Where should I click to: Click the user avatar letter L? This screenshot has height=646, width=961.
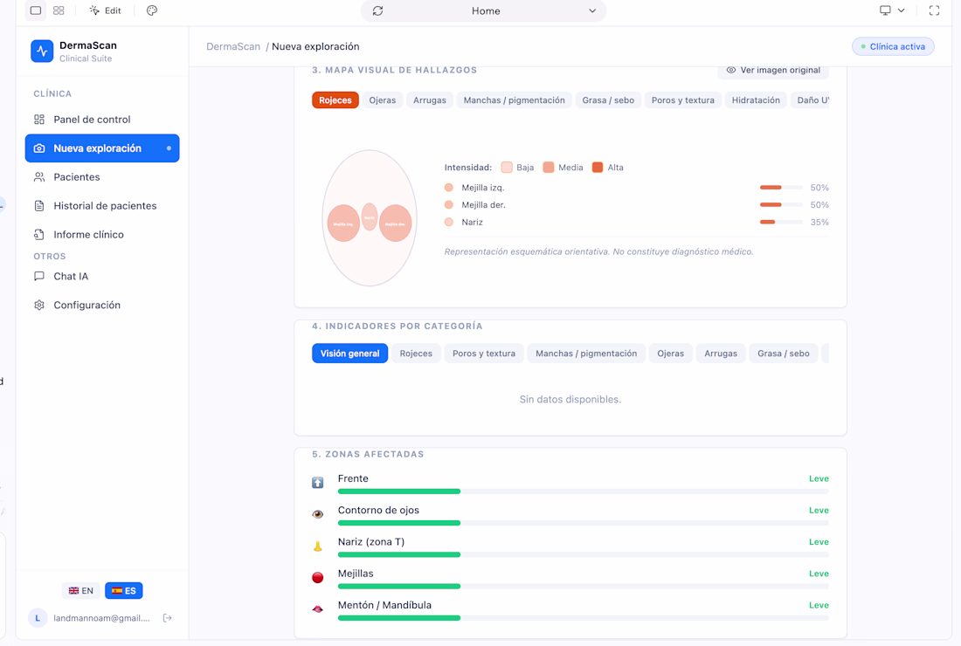[x=38, y=618]
